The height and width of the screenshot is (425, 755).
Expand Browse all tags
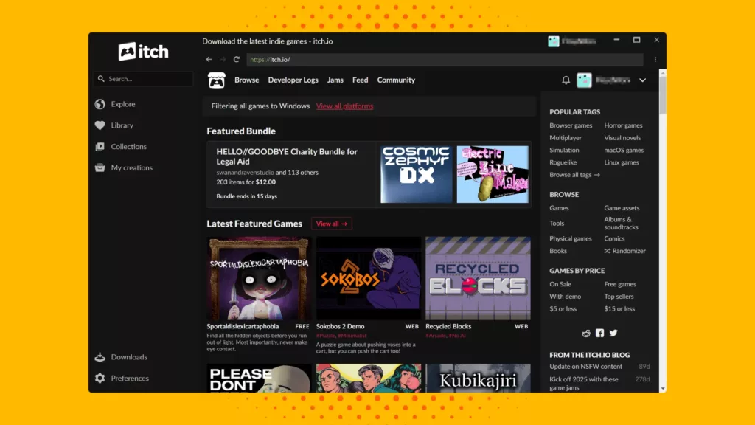click(574, 174)
